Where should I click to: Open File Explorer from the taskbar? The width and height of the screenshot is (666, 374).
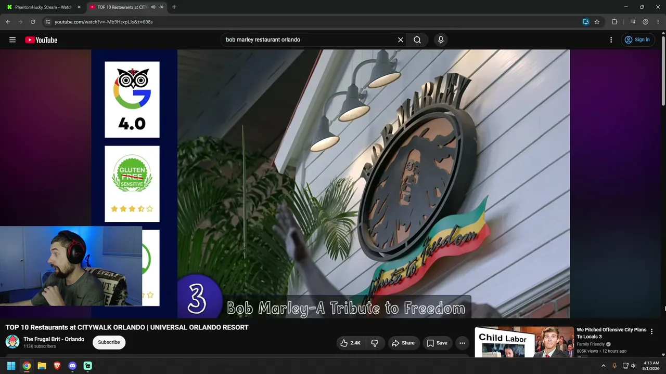42,366
